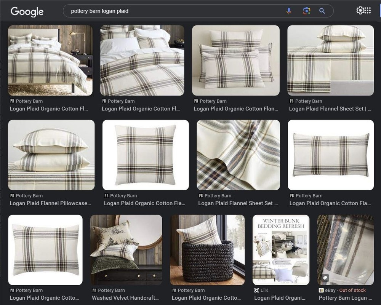Click the voice search microphone icon
The width and height of the screenshot is (381, 305).
(289, 11)
